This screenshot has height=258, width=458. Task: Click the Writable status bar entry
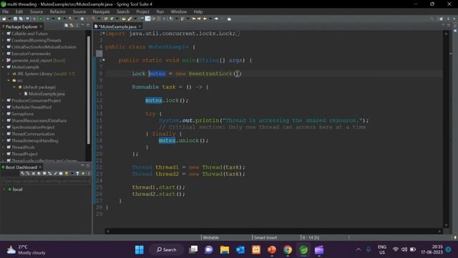click(x=210, y=237)
